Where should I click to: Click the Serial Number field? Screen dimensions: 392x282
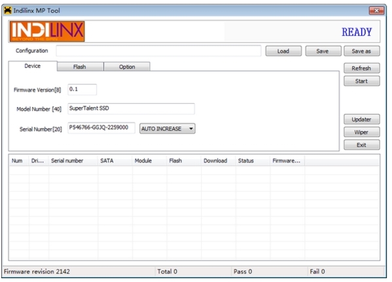point(101,128)
